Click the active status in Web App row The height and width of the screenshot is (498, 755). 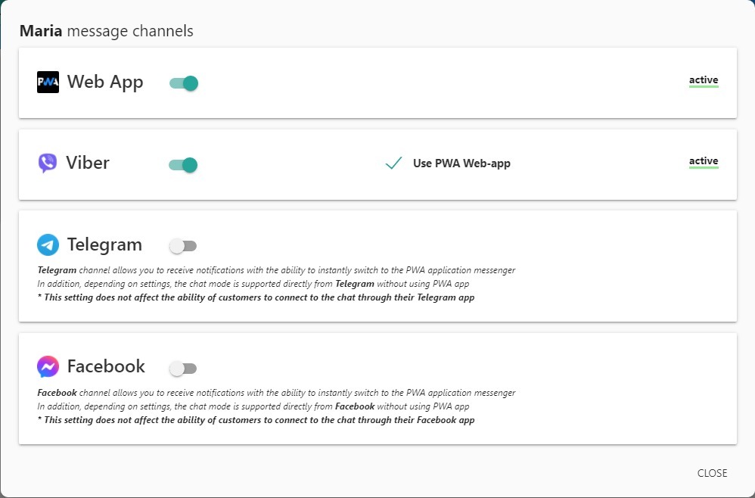(x=703, y=80)
